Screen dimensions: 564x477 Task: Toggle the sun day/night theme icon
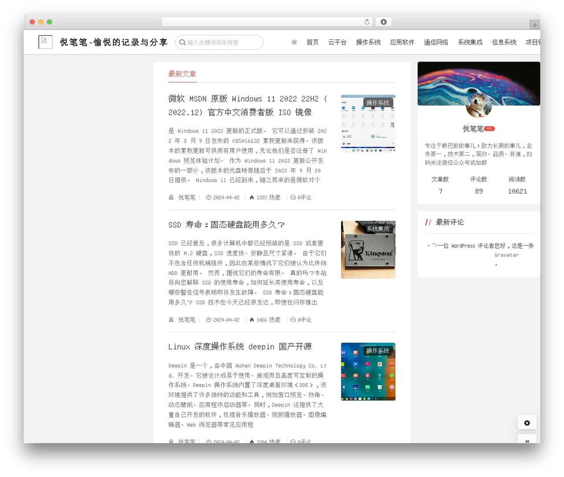pyautogui.click(x=294, y=42)
